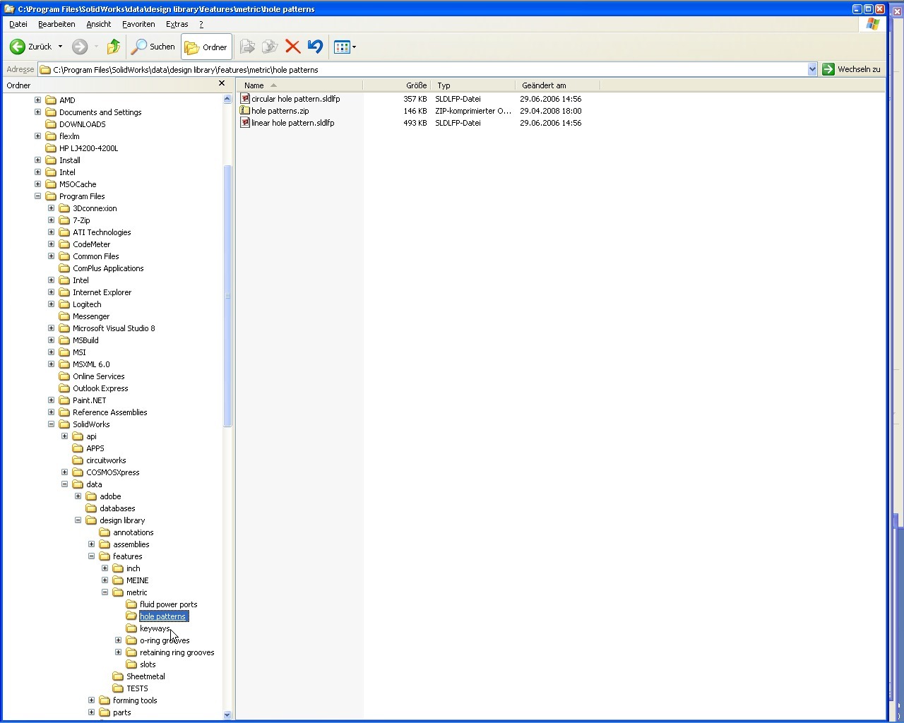Collapse the SolidWorks tree node

pyautogui.click(x=52, y=424)
